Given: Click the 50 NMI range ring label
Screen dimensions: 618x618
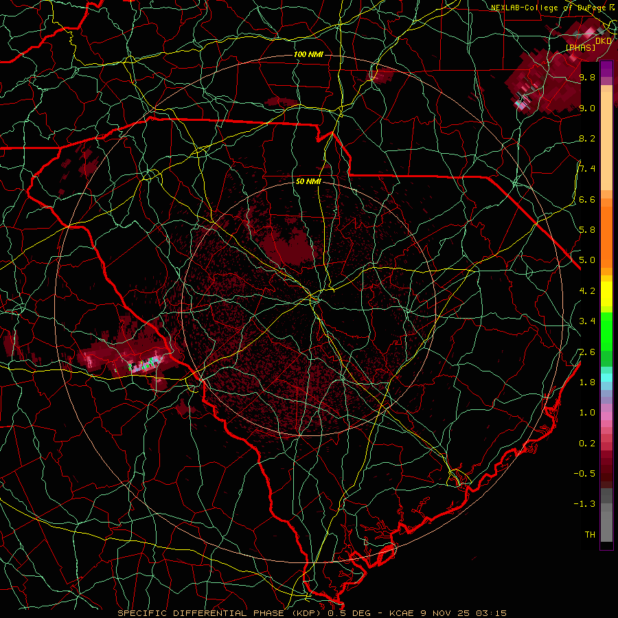Looking at the screenshot, I should pyautogui.click(x=308, y=181).
